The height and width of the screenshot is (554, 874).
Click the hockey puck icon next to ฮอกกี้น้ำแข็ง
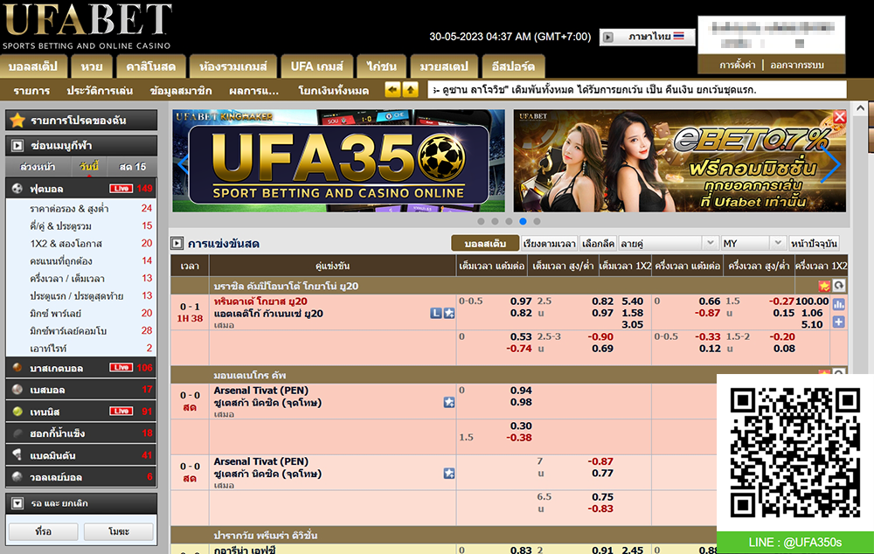click(17, 433)
